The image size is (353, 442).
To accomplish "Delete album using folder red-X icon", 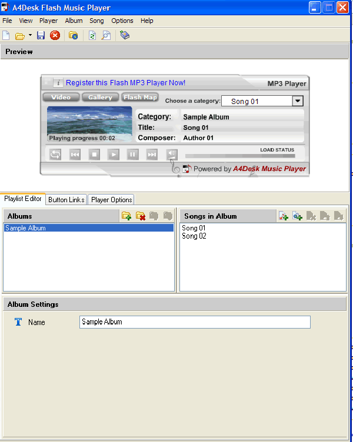I will pos(141,216).
